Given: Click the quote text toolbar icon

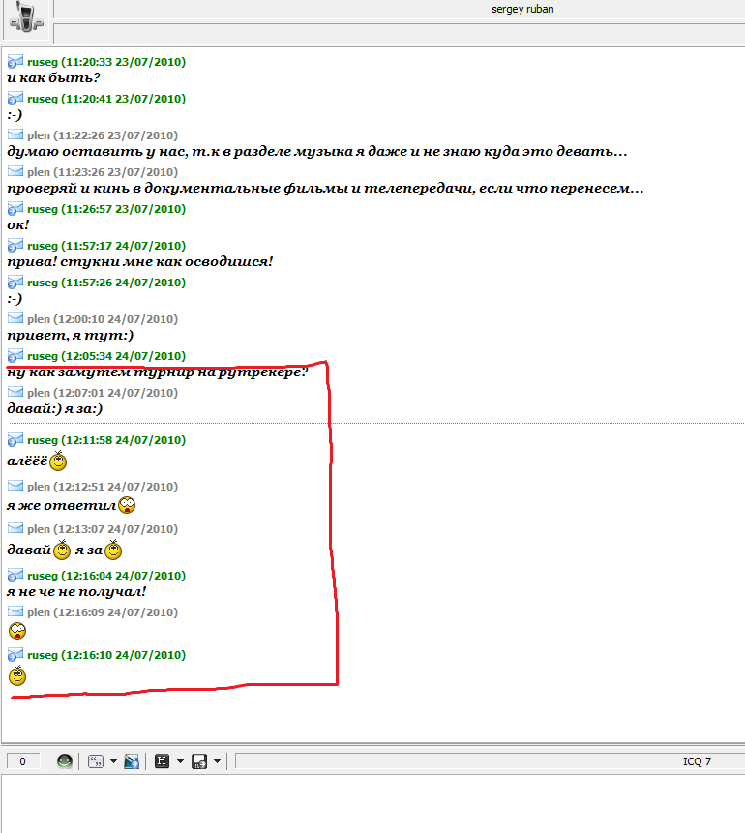Looking at the screenshot, I should [96, 761].
